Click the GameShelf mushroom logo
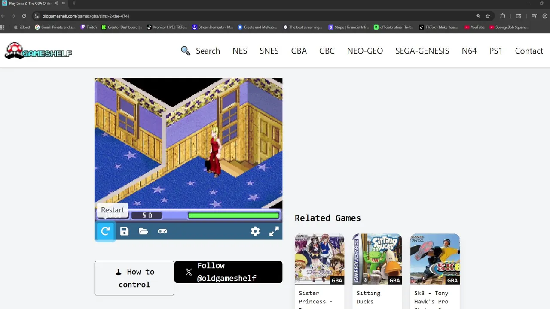The image size is (550, 309). [38, 51]
